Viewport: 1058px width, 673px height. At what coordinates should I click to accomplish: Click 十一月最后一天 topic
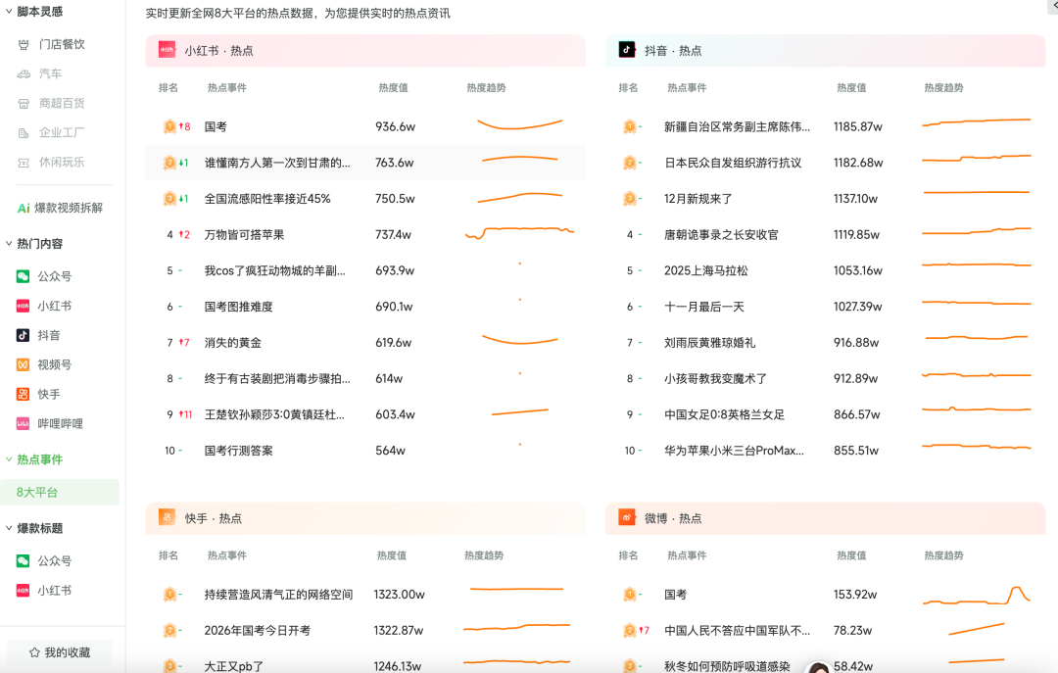(703, 307)
